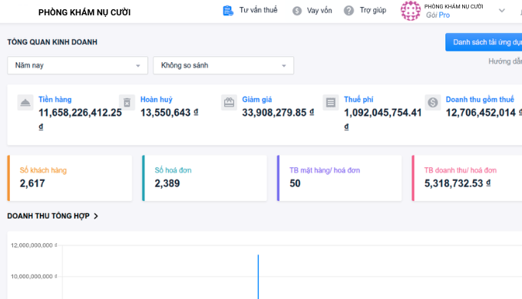
Task: Open the Năm nay period dropdown
Action: (78, 65)
